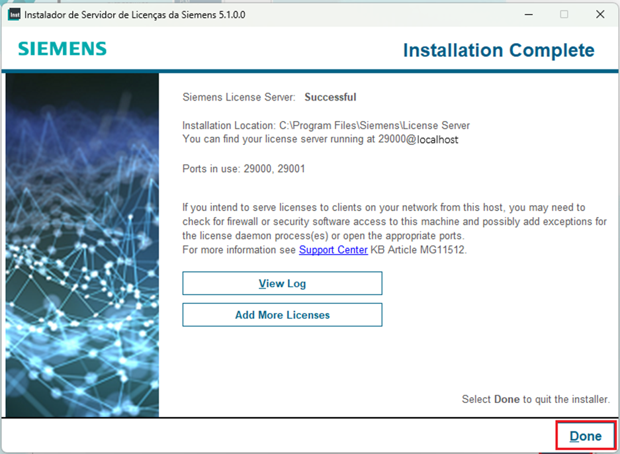
Task: Open the Support Center link
Action: point(333,250)
